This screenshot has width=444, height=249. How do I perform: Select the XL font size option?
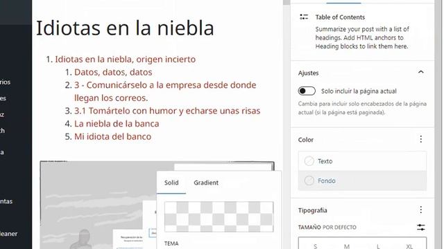[x=409, y=246]
